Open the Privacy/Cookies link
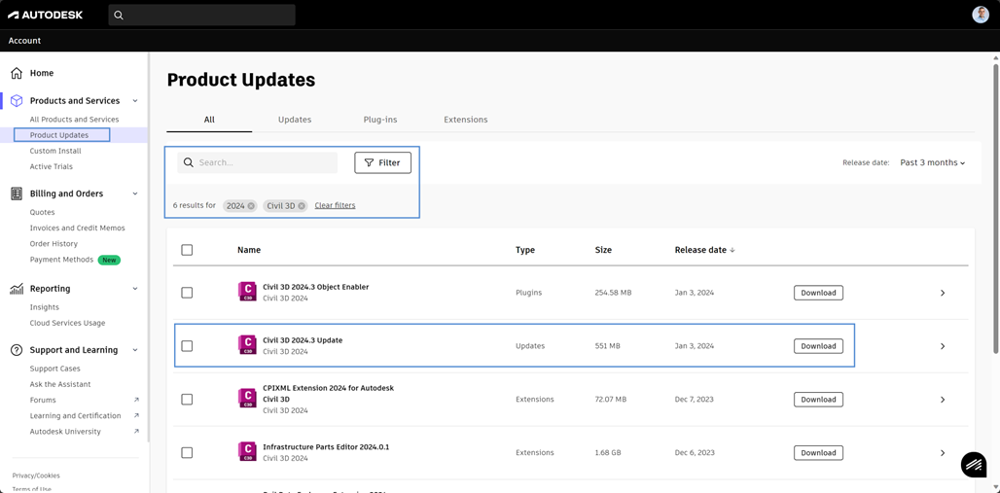Image resolution: width=1000 pixels, height=493 pixels. (36, 475)
